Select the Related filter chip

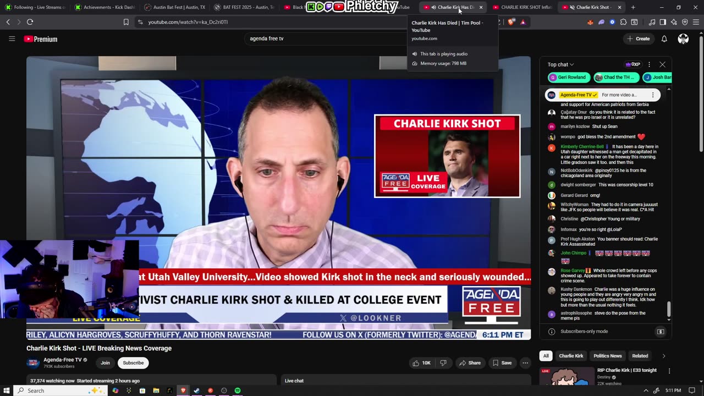640,356
